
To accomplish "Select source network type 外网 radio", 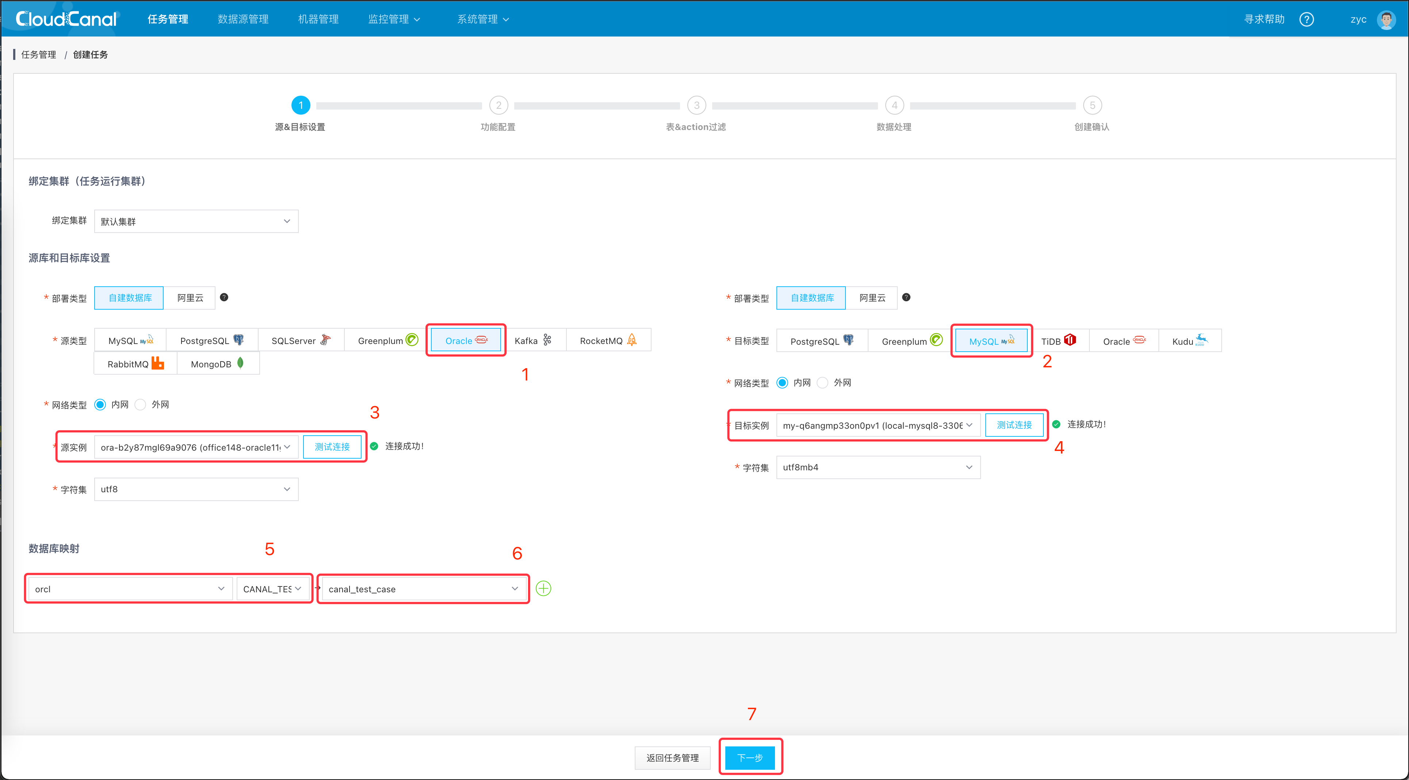I will click(141, 405).
